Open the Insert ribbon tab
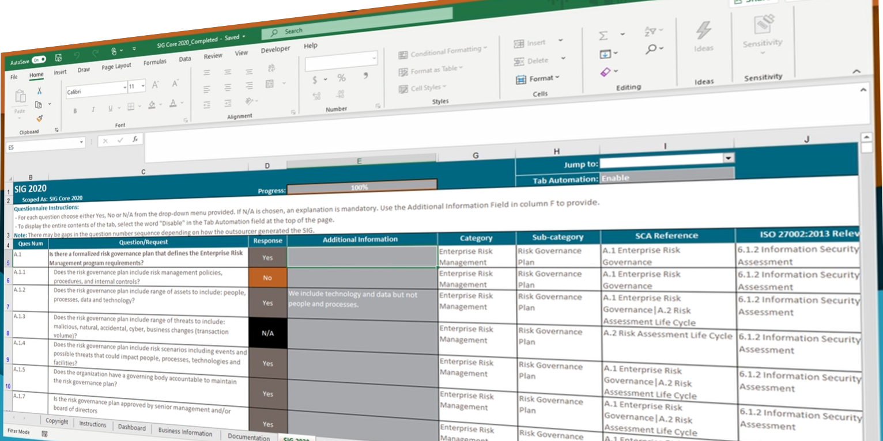The height and width of the screenshot is (441, 883). (60, 73)
